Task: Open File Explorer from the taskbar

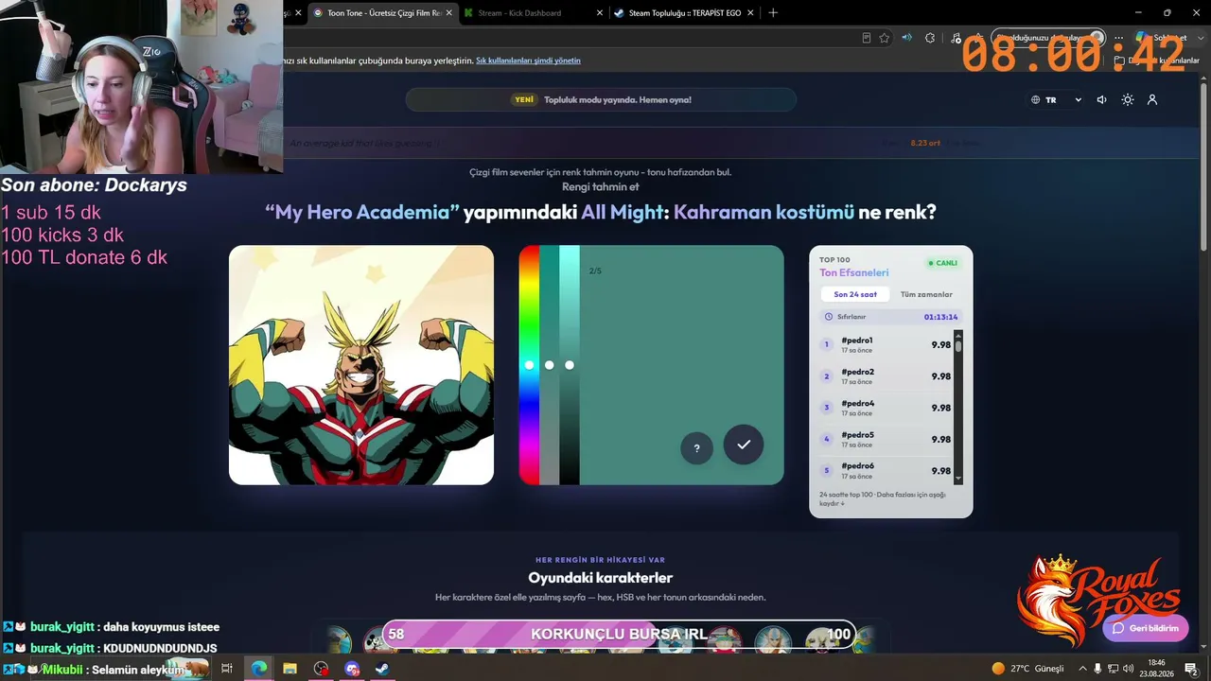Action: click(x=290, y=669)
